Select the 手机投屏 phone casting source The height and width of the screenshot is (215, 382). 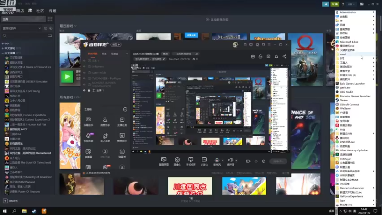pos(191,161)
